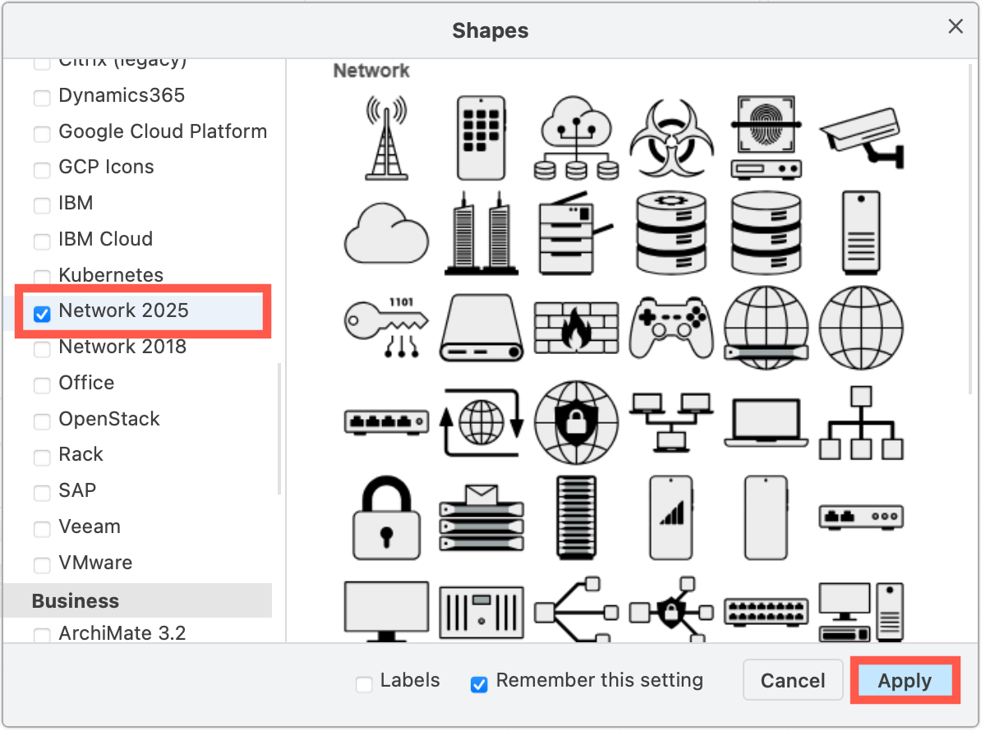Select the radio antenna tower shape
981x731 pixels.
[x=386, y=138]
